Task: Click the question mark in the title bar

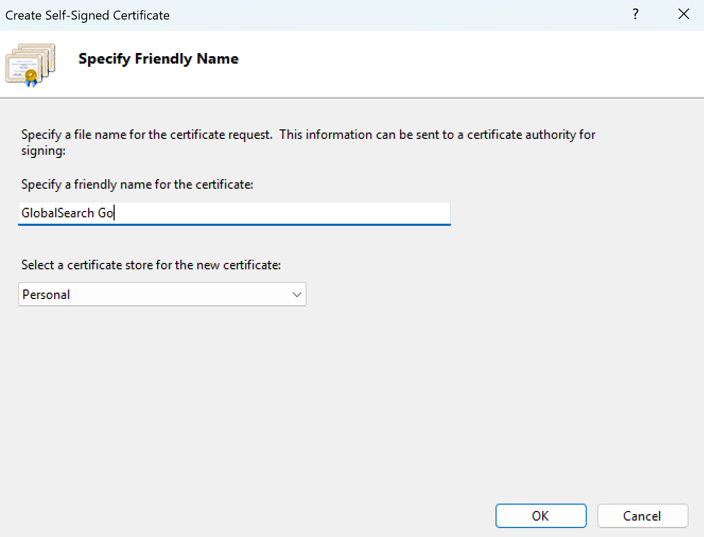Action: [635, 14]
